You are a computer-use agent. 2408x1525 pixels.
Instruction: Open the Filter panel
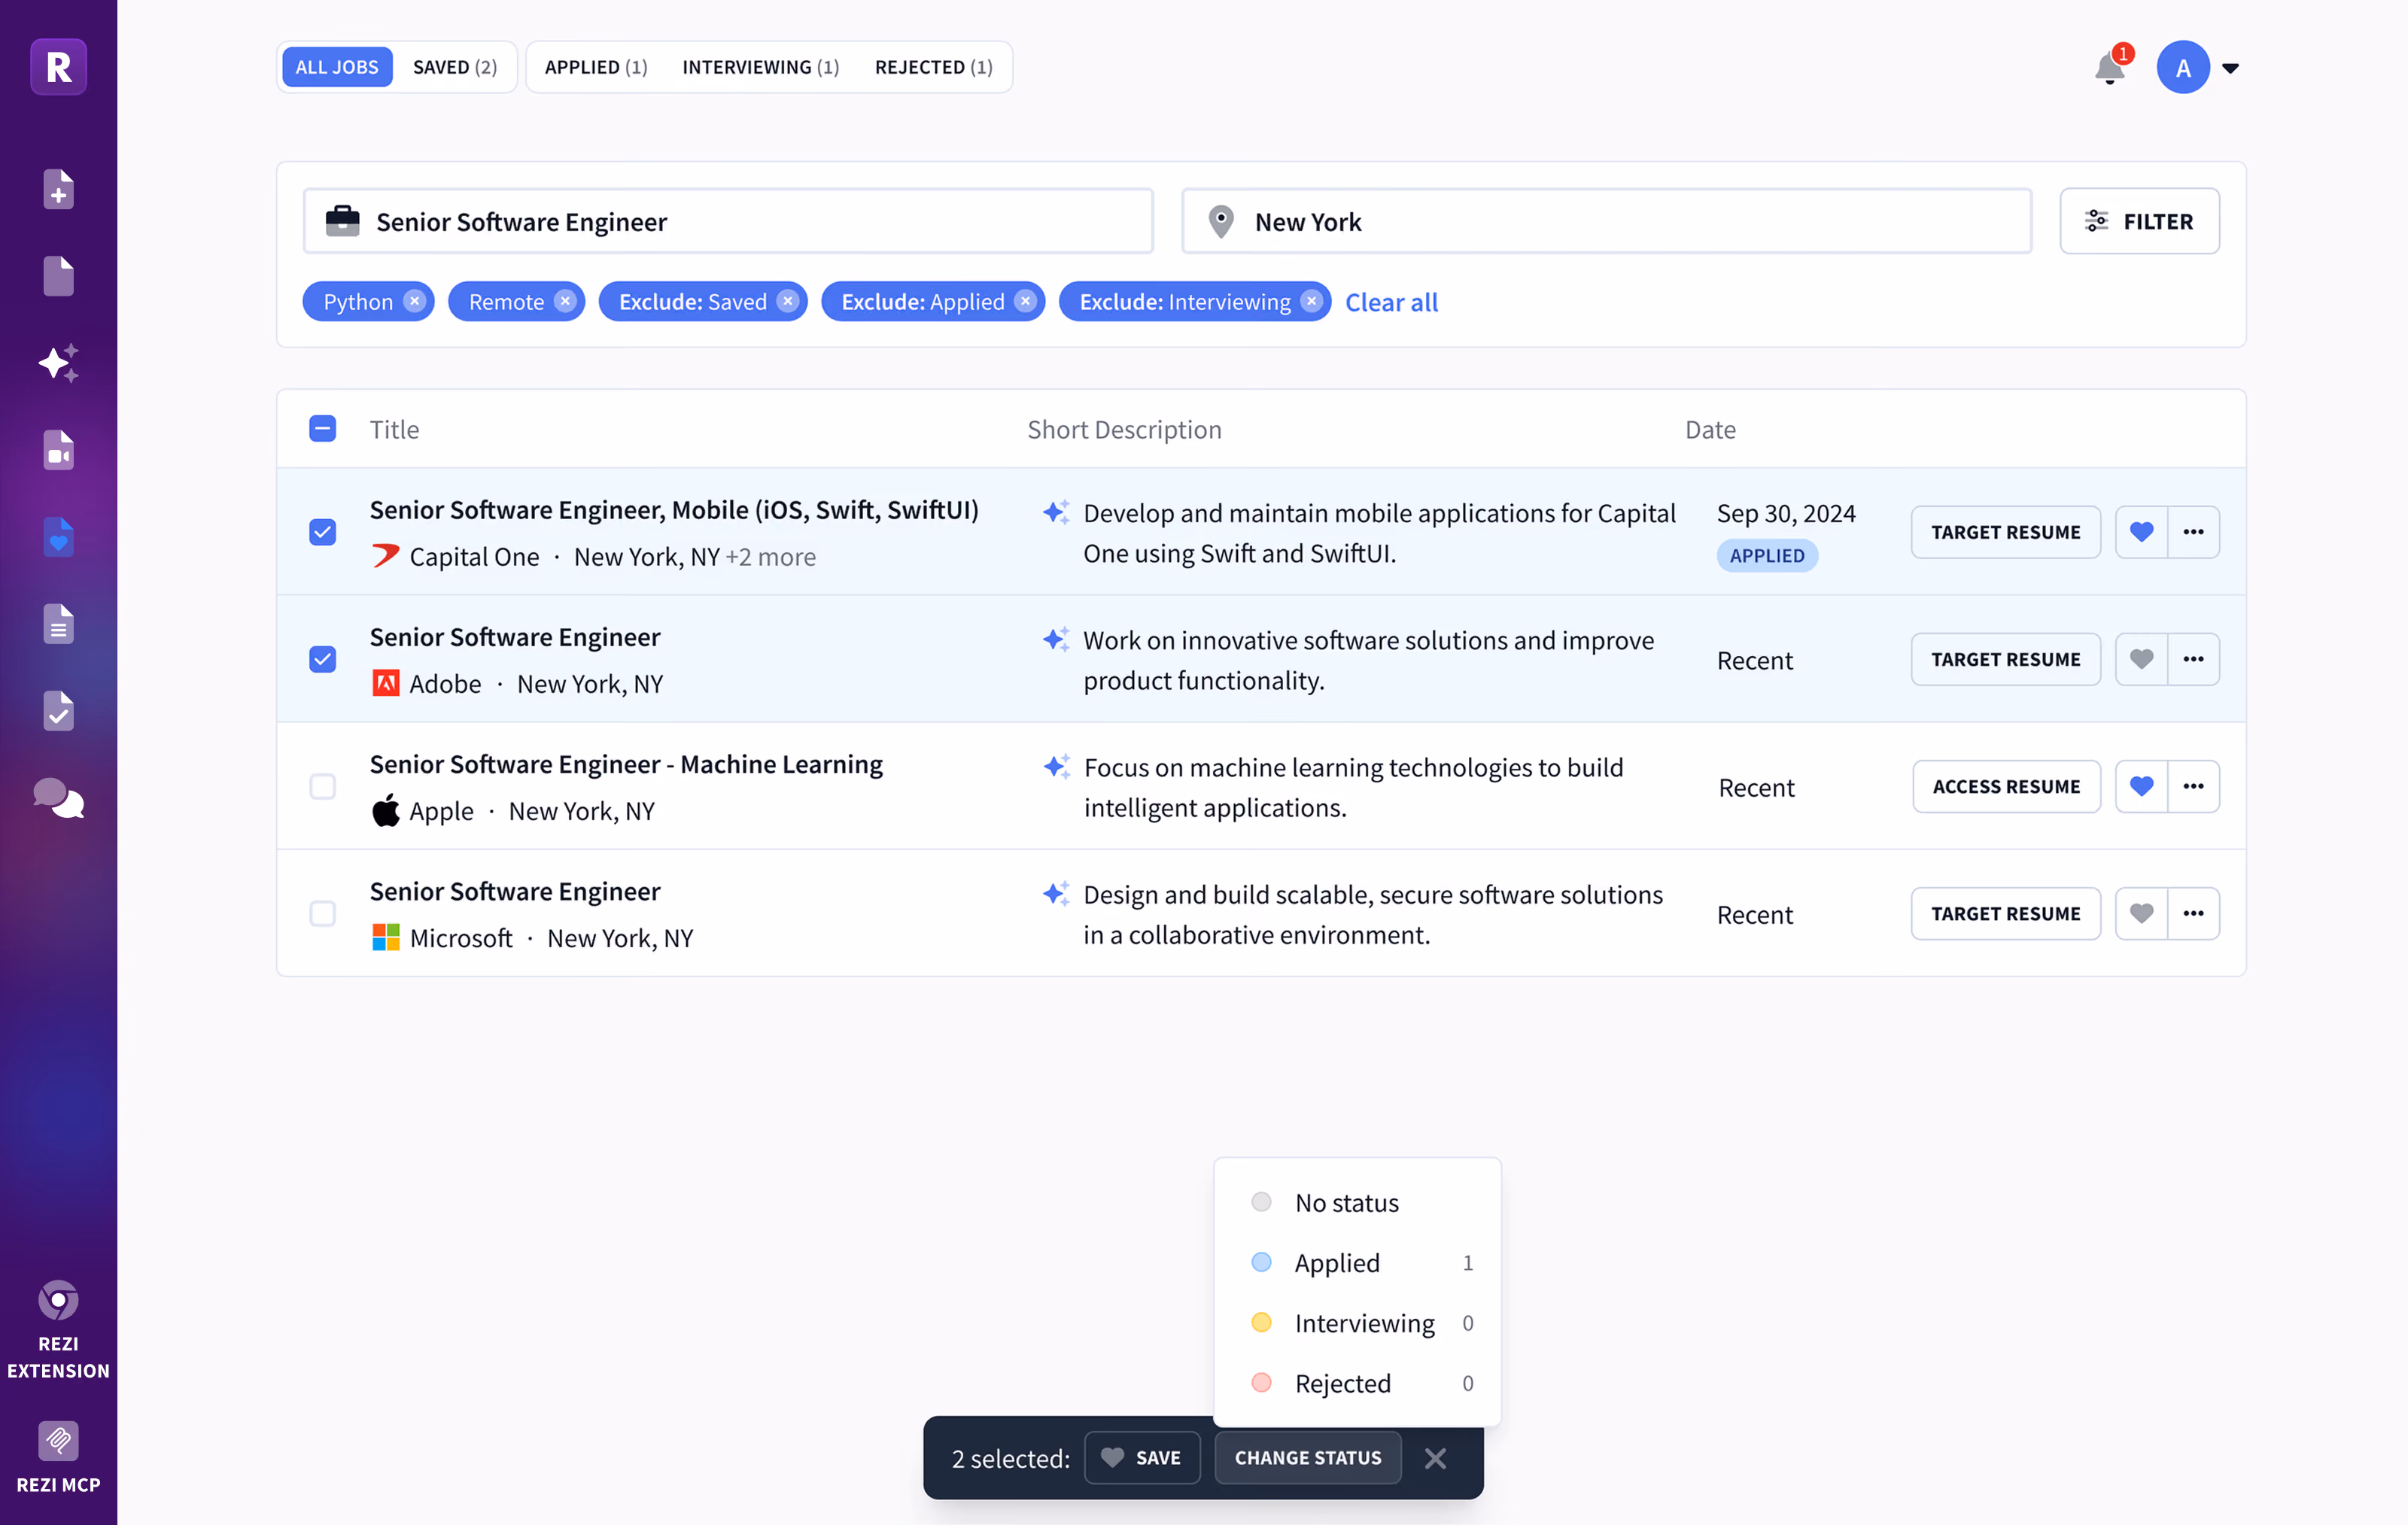click(x=2139, y=221)
